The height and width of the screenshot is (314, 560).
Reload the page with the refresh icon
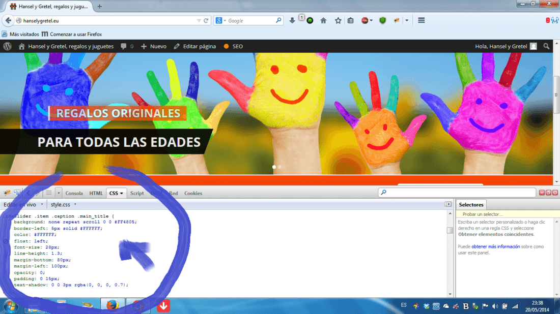[x=206, y=21]
